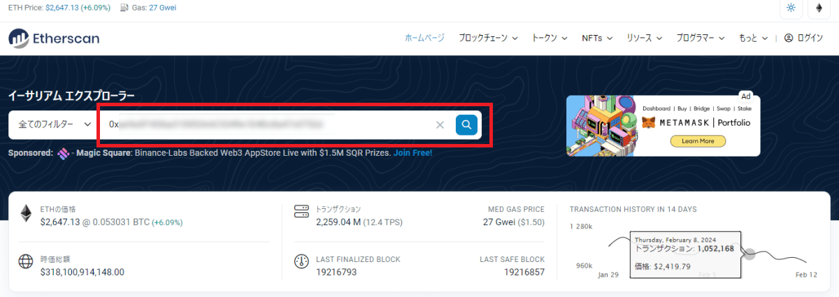Click the Feb 12 chart axis label
Viewport: 839px width, 297px height.
808,275
